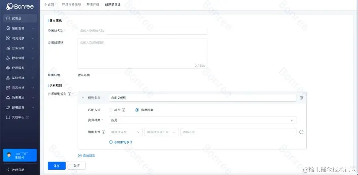
Task: Open the 文档中心 menu item
Action: click(x=20, y=118)
